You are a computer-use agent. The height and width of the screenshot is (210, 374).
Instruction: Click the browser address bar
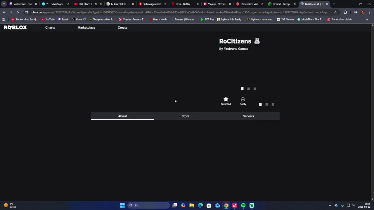tap(180, 12)
